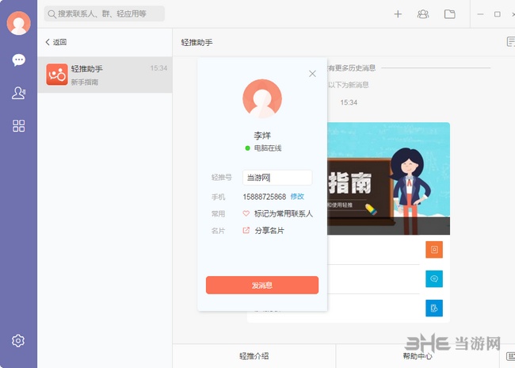
Task: Click the 新手指南 preview text
Action: click(x=85, y=82)
